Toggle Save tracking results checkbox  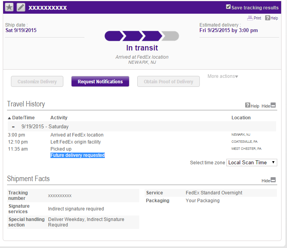tap(228, 7)
